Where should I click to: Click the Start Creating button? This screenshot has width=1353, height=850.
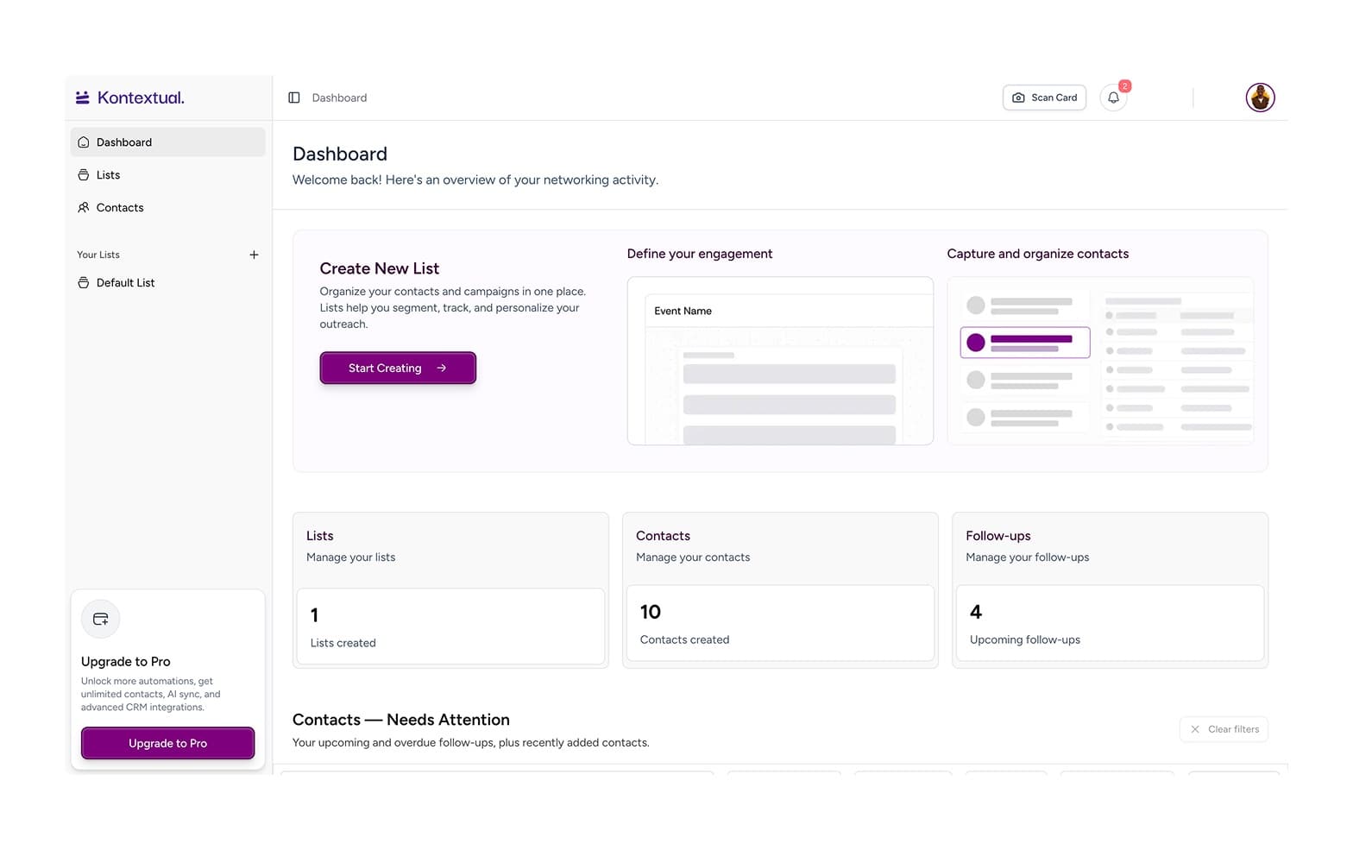398,368
